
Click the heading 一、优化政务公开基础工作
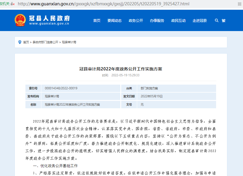(x=55, y=166)
